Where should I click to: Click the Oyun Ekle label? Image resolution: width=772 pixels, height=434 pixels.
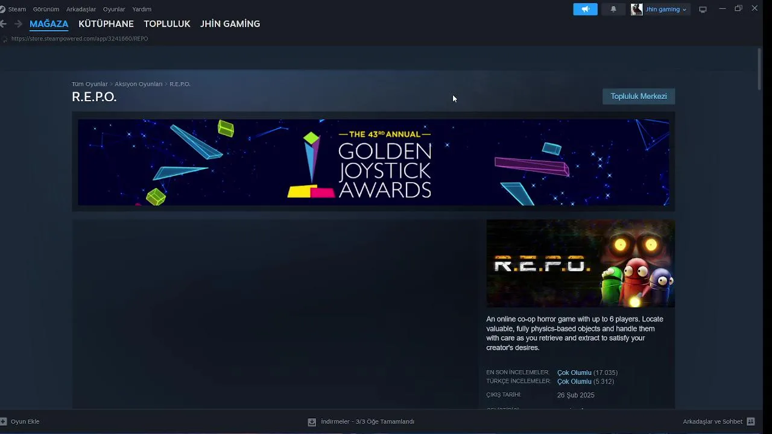click(25, 421)
